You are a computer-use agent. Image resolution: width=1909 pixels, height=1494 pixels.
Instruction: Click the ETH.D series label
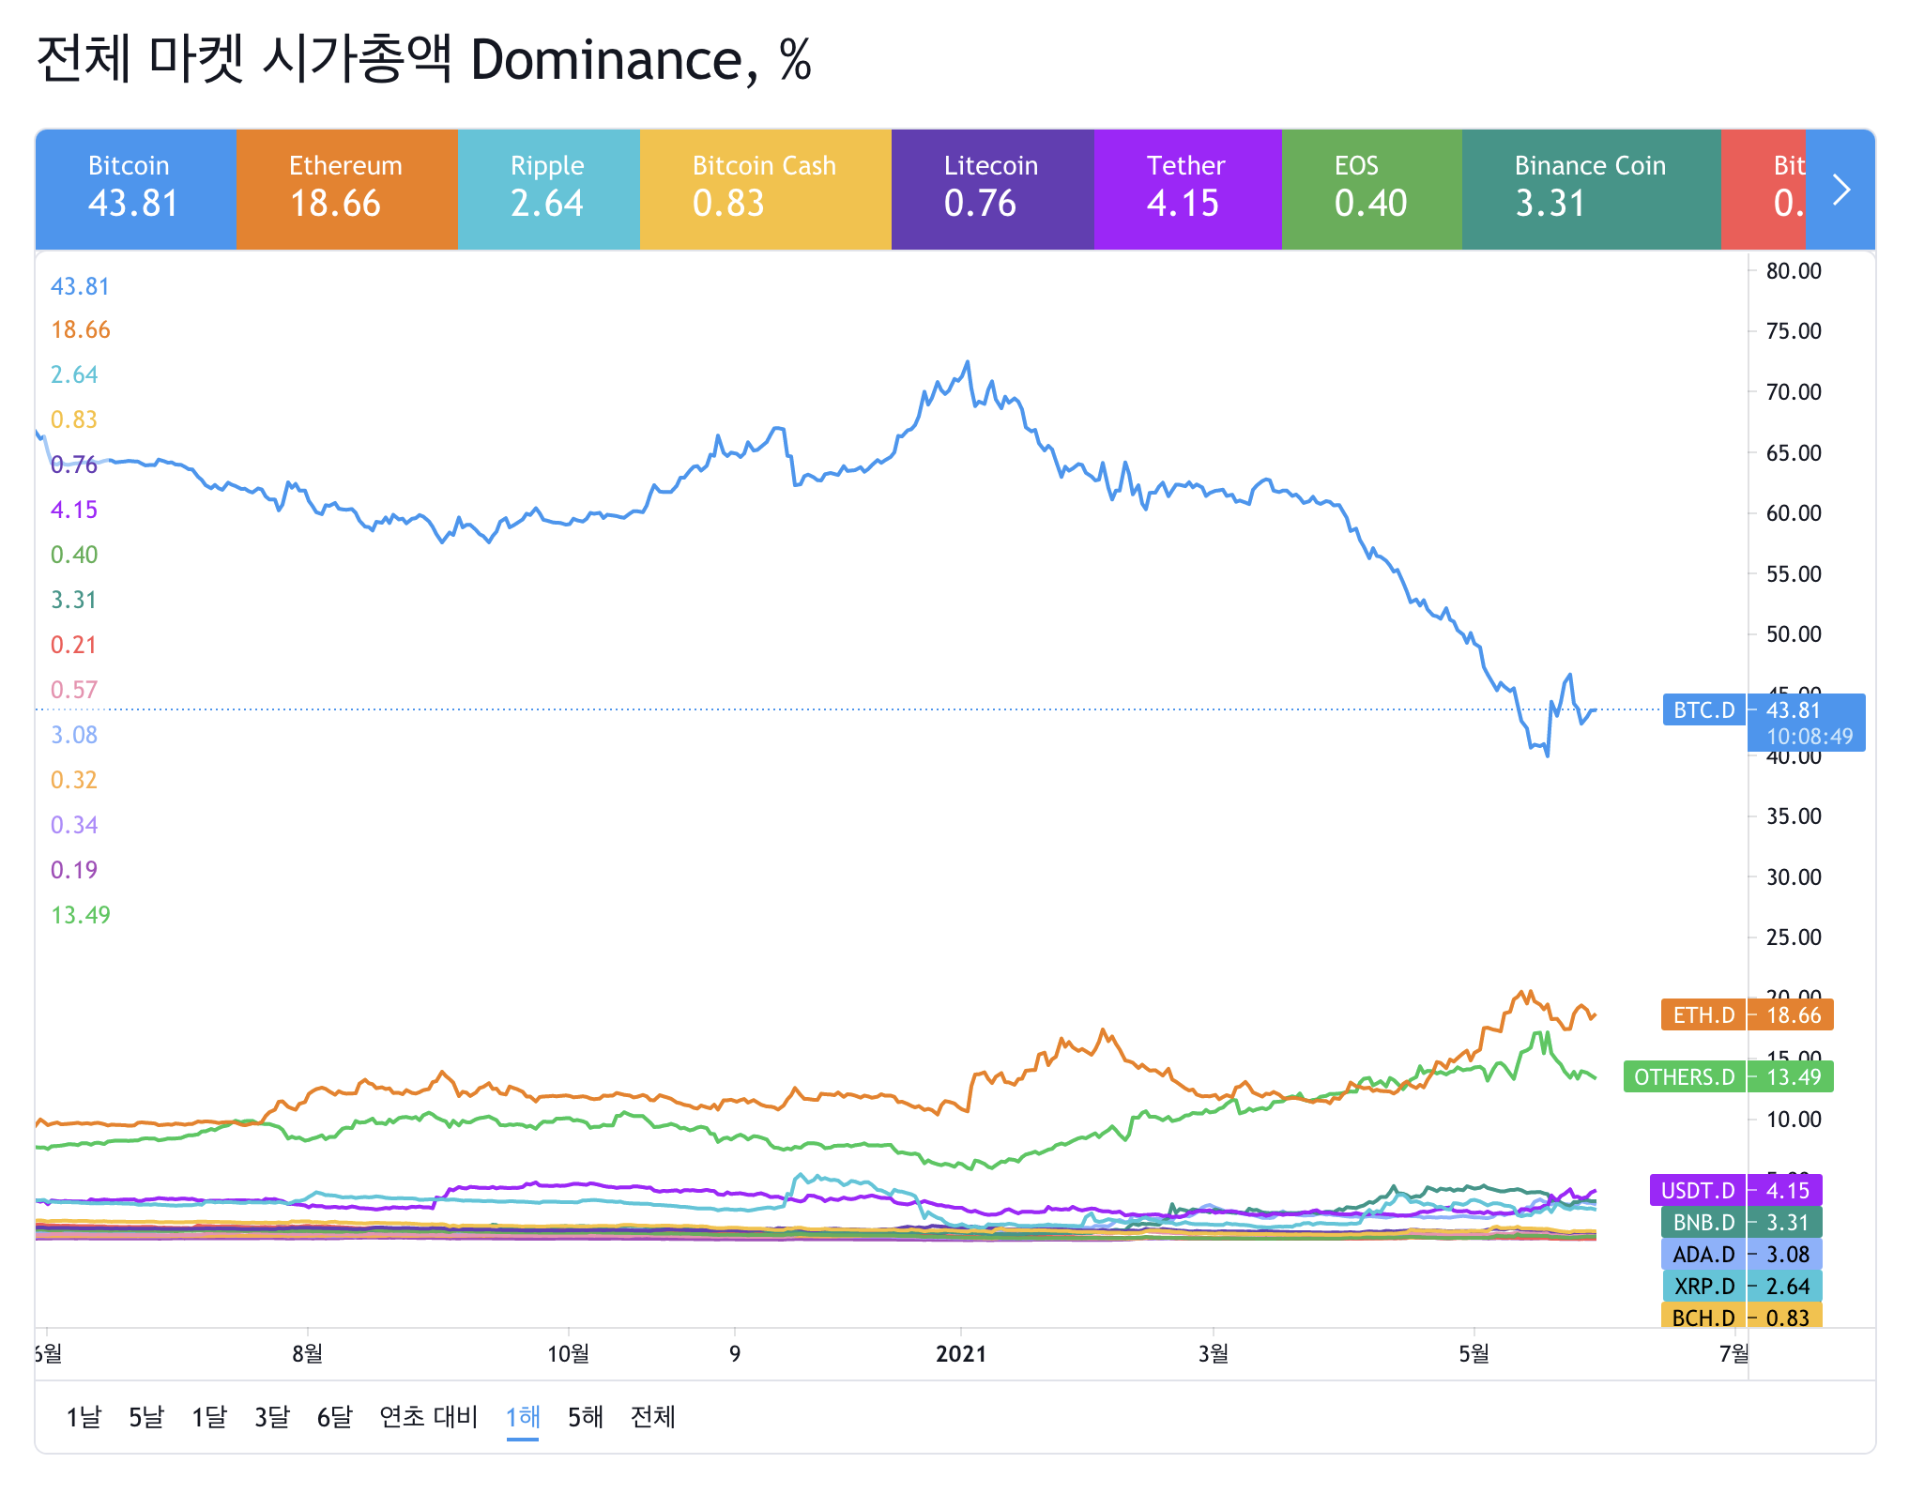[1704, 1015]
